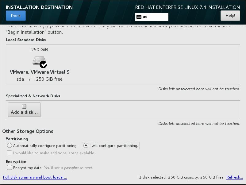Image resolution: width=246 pixels, height=185 pixels.
Task: Click the empty area of the Local Standard Disks box
Action: 153,64
